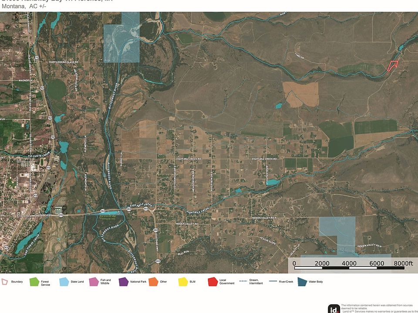Viewport: 418px width, 313px height.
Task: Select the yellow BLM legend icon
Action: (x=183, y=282)
